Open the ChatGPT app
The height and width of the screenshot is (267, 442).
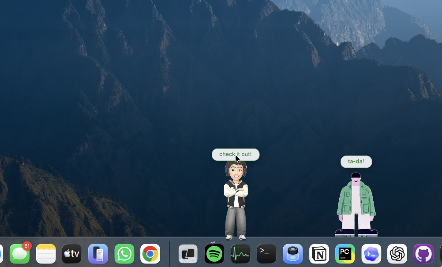click(x=397, y=254)
